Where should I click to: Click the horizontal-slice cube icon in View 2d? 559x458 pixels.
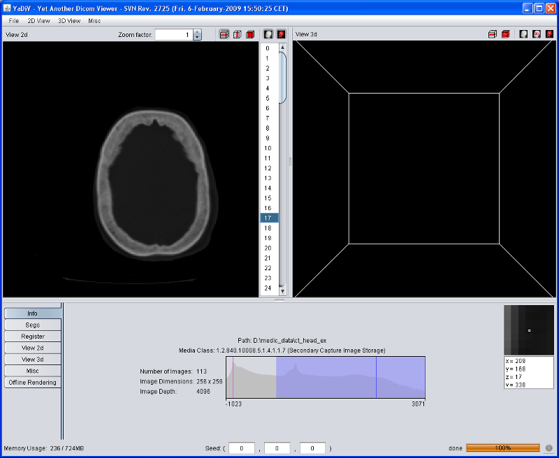[x=224, y=34]
